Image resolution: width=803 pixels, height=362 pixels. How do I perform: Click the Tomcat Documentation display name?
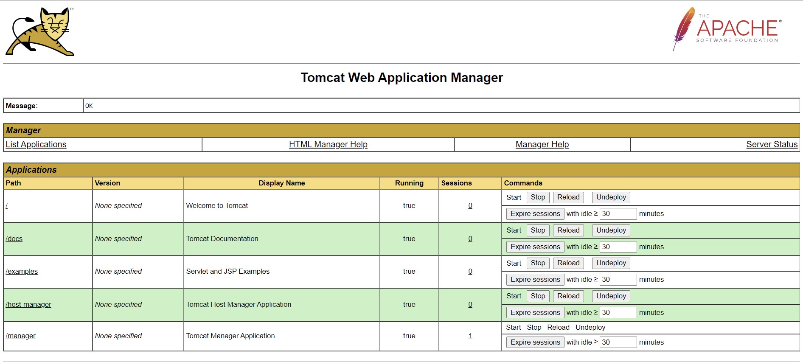pos(222,239)
